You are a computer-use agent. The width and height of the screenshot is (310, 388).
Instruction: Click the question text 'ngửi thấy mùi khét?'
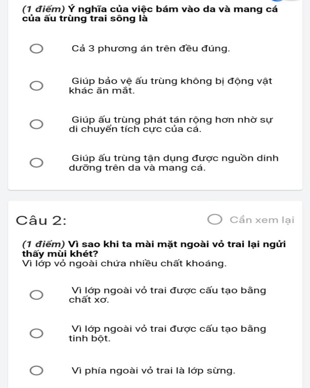(x=154, y=249)
